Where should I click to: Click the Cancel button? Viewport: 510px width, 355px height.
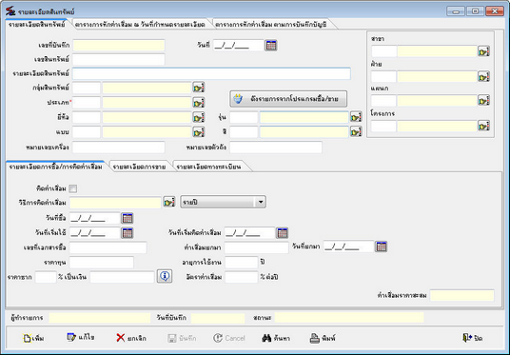pyautogui.click(x=229, y=338)
